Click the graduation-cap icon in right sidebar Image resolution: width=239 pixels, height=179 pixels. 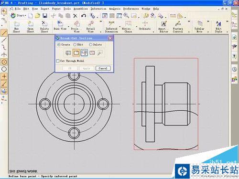[x=234, y=47]
